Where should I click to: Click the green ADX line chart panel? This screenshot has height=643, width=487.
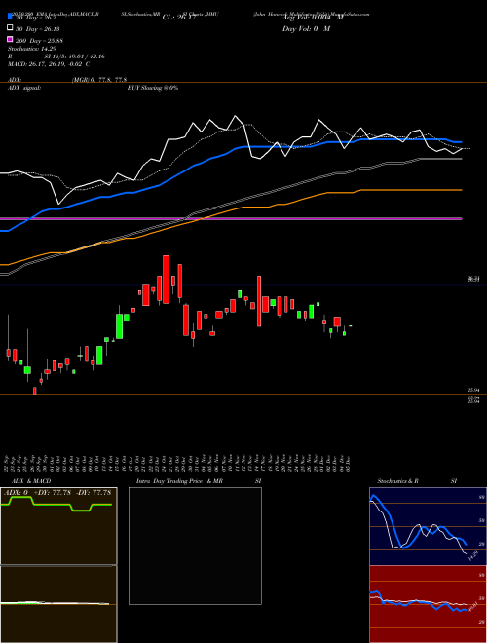[58, 526]
